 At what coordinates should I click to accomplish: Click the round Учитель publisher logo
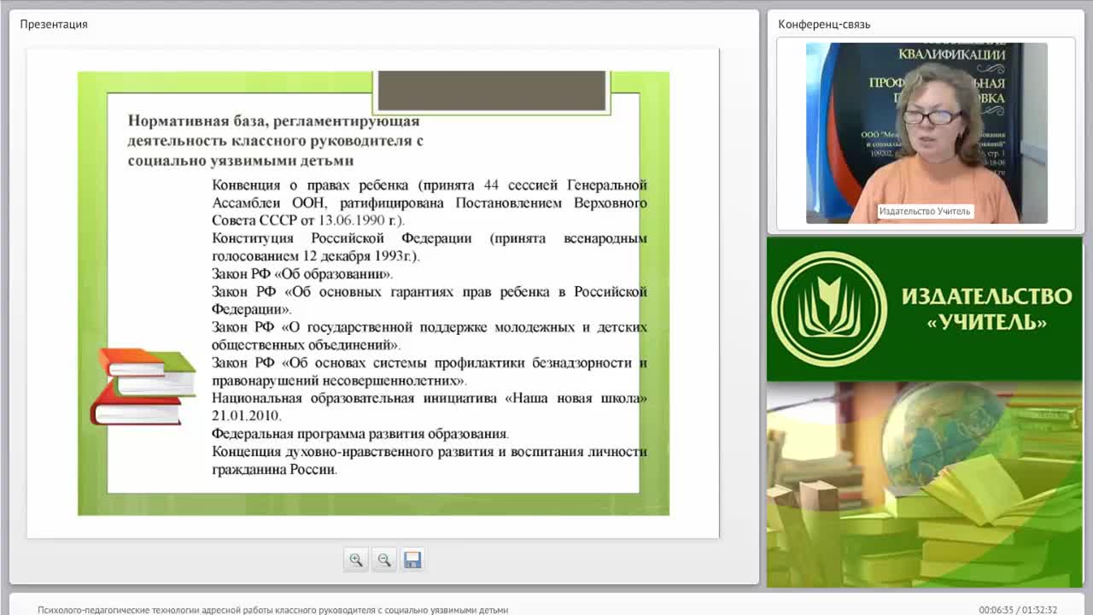coord(828,309)
